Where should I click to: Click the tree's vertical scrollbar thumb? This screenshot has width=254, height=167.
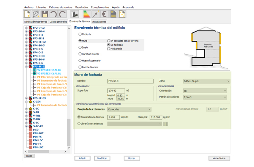(x=69, y=132)
